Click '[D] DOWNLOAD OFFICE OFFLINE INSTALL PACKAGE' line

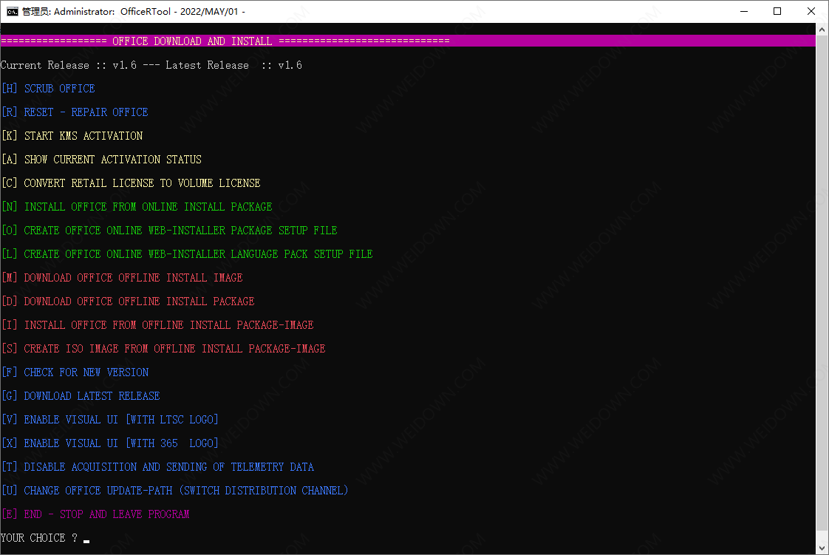[x=128, y=302]
